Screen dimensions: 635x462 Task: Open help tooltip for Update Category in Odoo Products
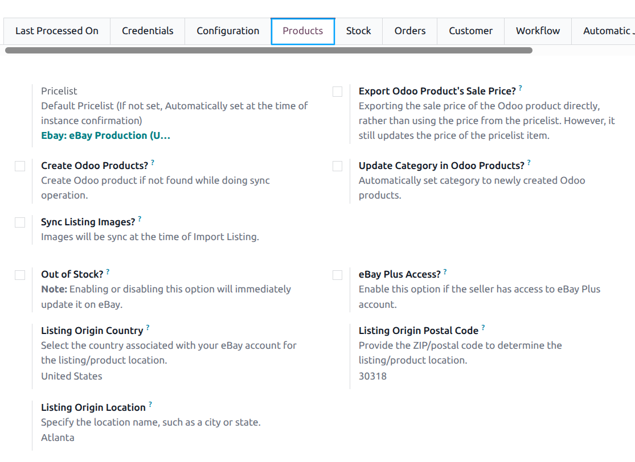[x=529, y=162]
